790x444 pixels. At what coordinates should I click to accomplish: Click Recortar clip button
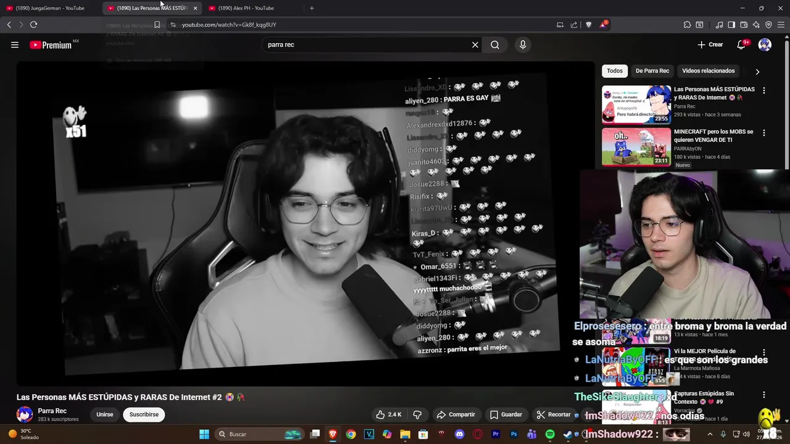point(554,414)
